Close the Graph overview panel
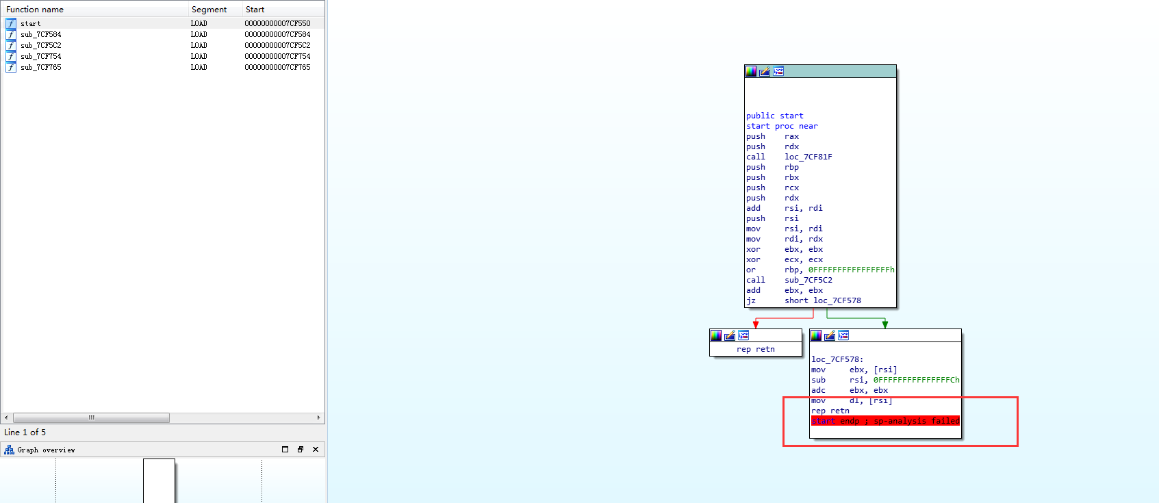The width and height of the screenshot is (1159, 503). pos(316,450)
